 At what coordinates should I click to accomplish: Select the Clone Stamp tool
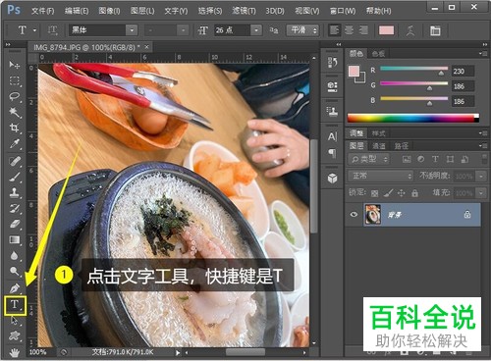tap(15, 192)
